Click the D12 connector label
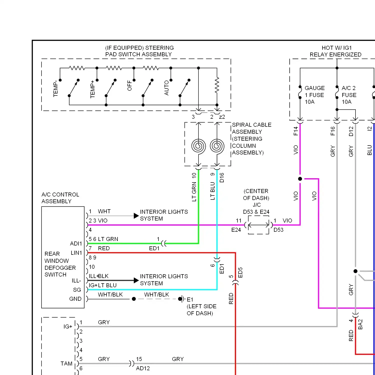Viewport: 375px width, 375px height. click(x=351, y=131)
